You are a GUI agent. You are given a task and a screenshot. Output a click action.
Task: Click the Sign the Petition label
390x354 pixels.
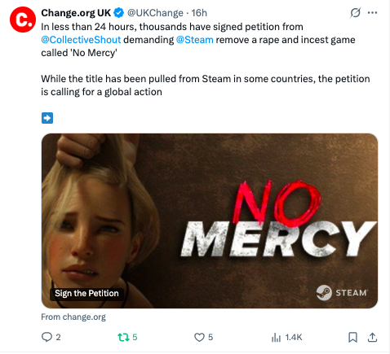point(86,293)
